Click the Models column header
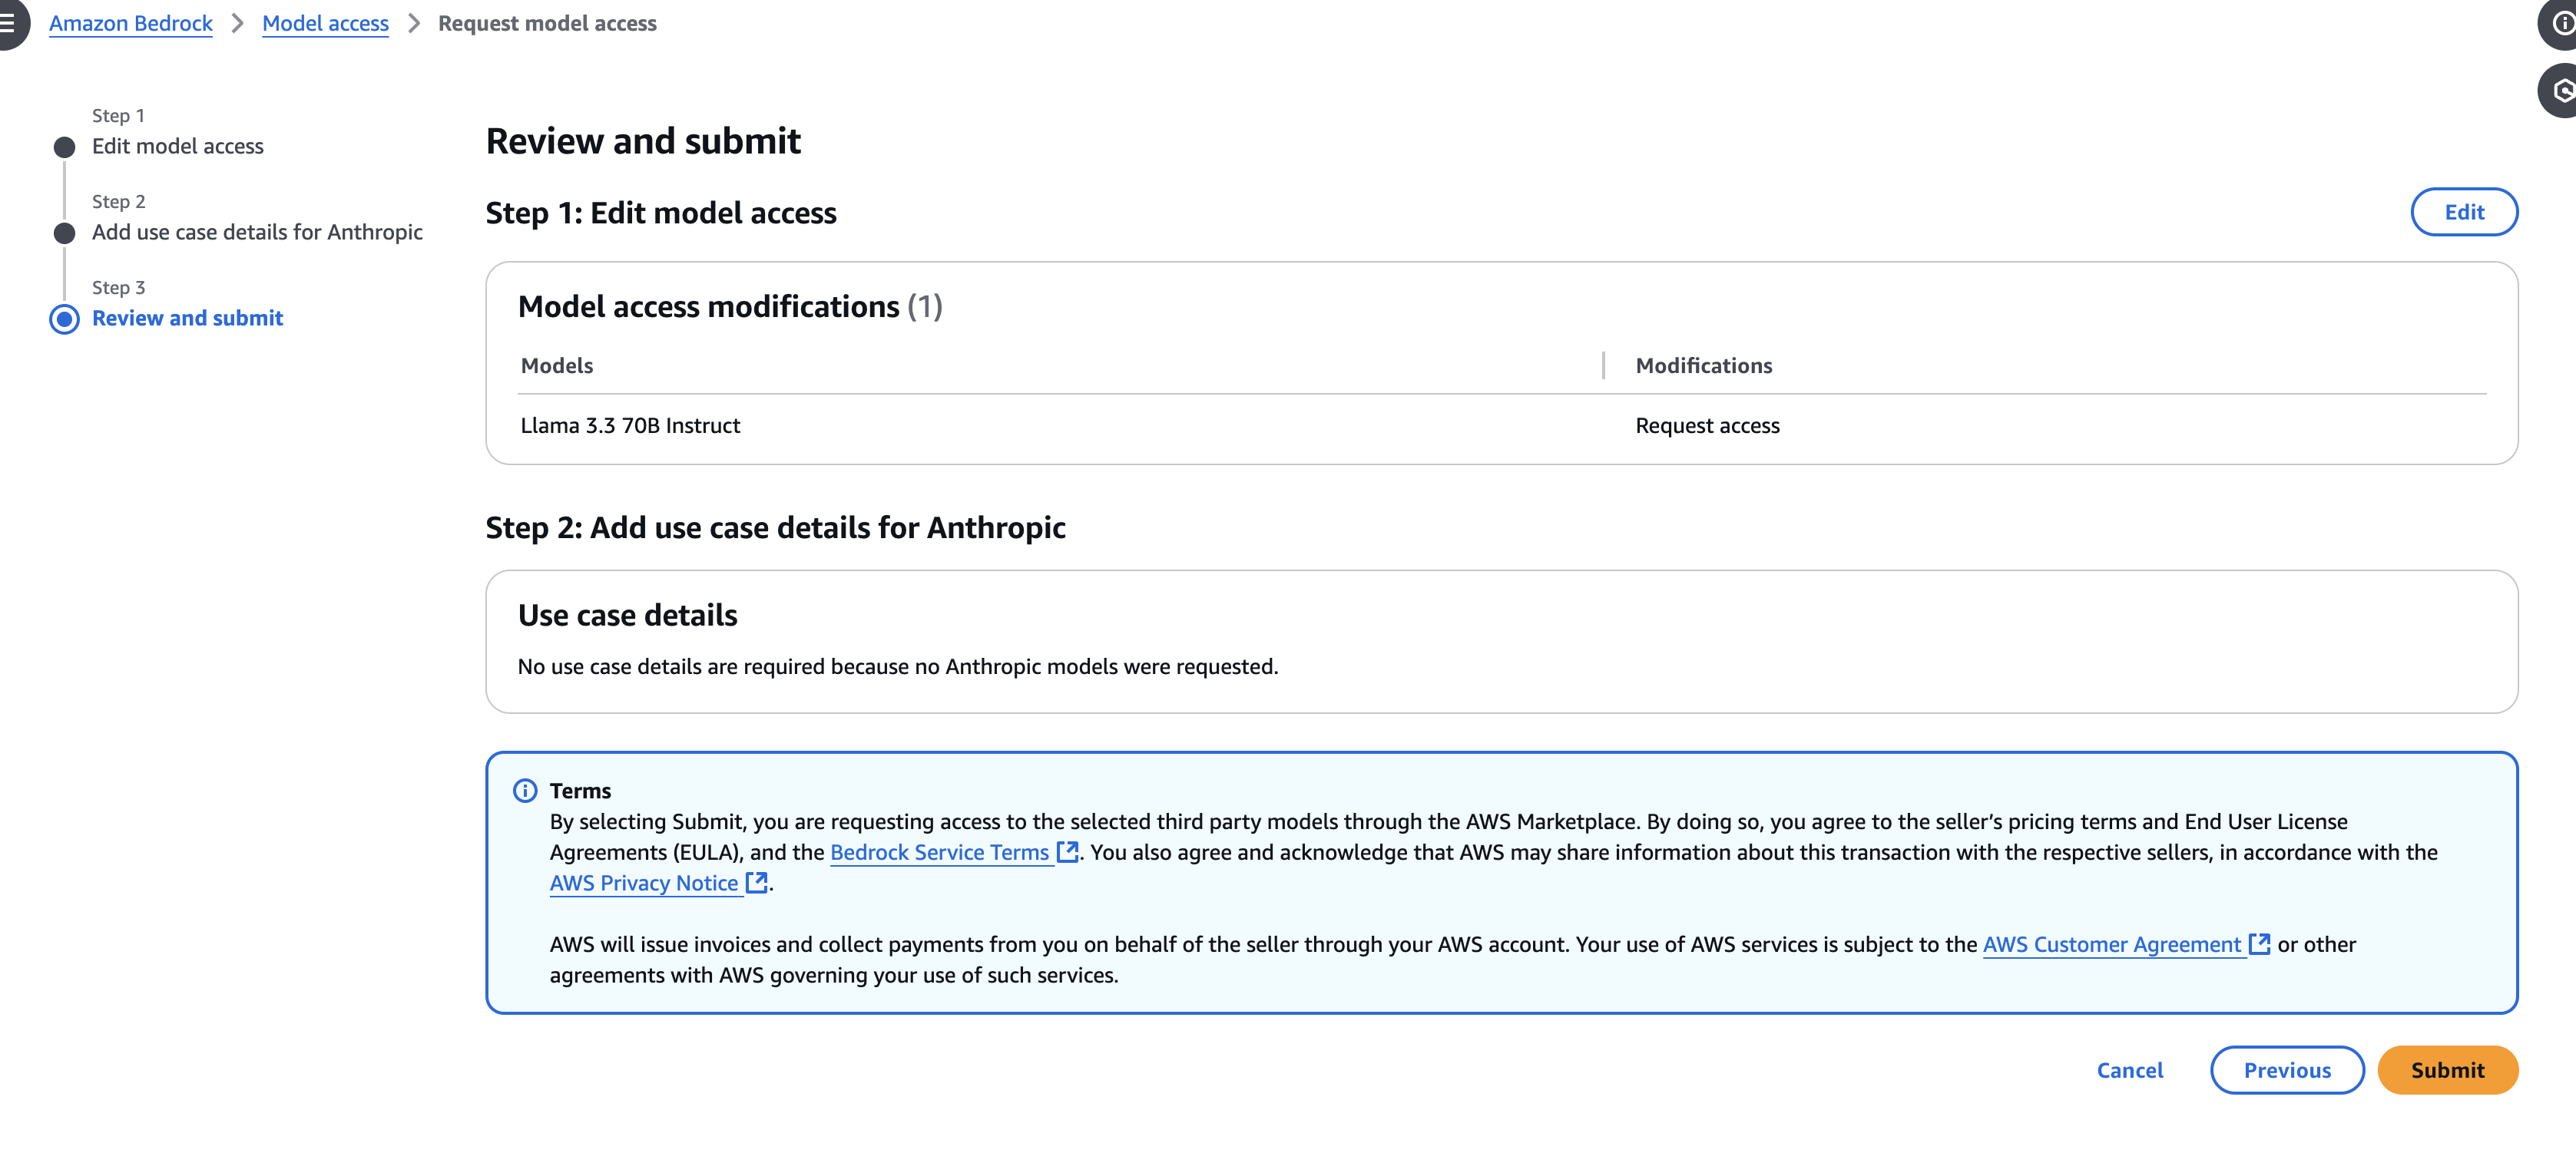This screenshot has height=1153, width=2576. (x=557, y=365)
